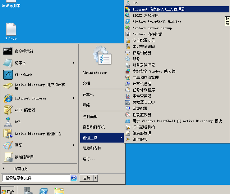Open 服务器管理器 menu entry
The image size is (230, 194).
click(177, 65)
